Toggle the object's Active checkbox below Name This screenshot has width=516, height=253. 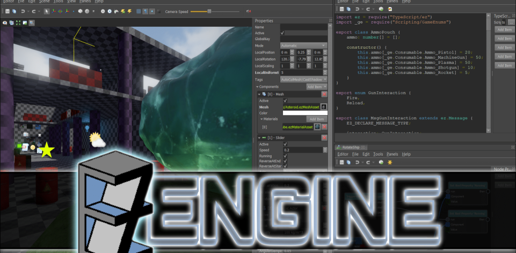tap(282, 33)
